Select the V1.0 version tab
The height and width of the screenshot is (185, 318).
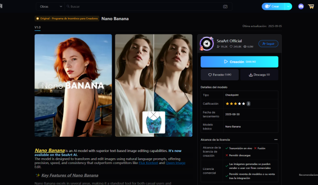point(38,27)
